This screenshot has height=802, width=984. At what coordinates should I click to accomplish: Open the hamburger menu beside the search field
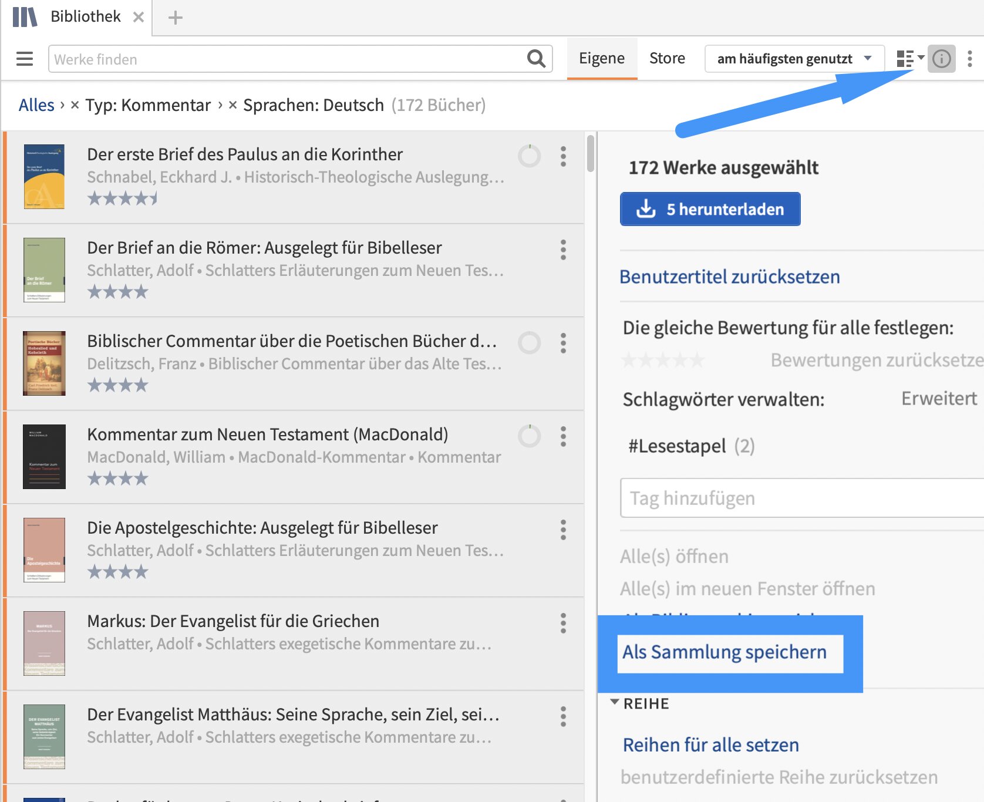tap(25, 59)
